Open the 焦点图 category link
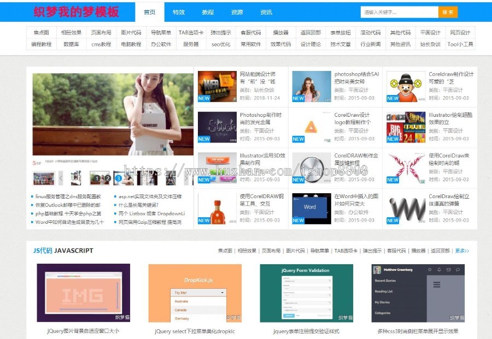Viewport: 492px width, 339px height. [42, 32]
